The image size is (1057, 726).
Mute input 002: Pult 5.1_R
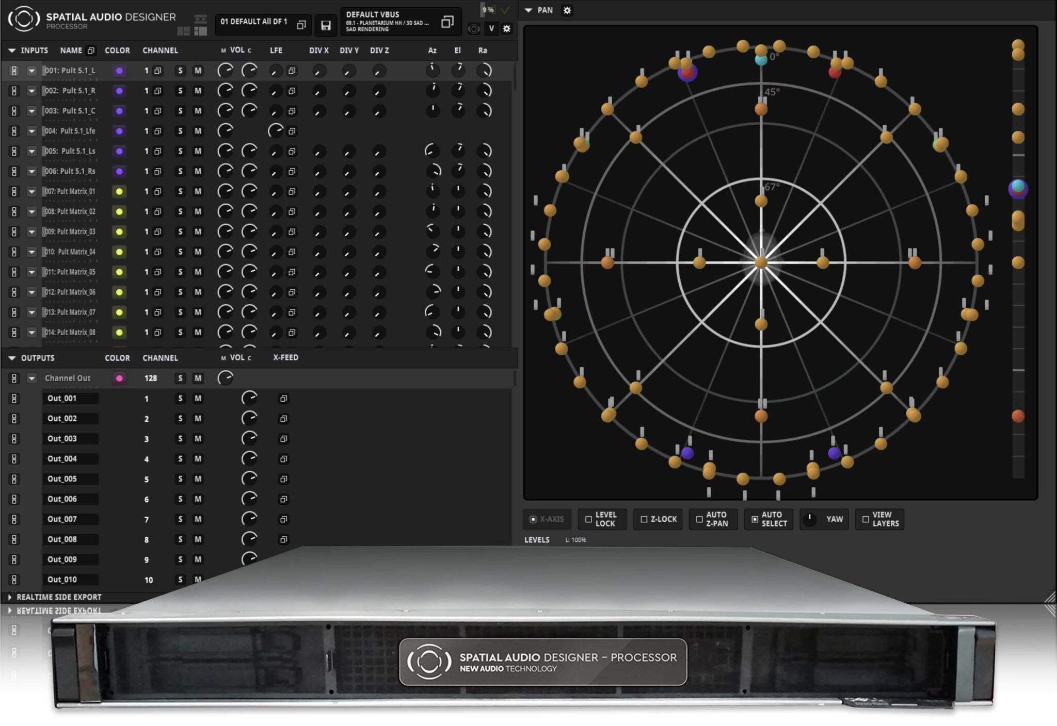click(198, 91)
